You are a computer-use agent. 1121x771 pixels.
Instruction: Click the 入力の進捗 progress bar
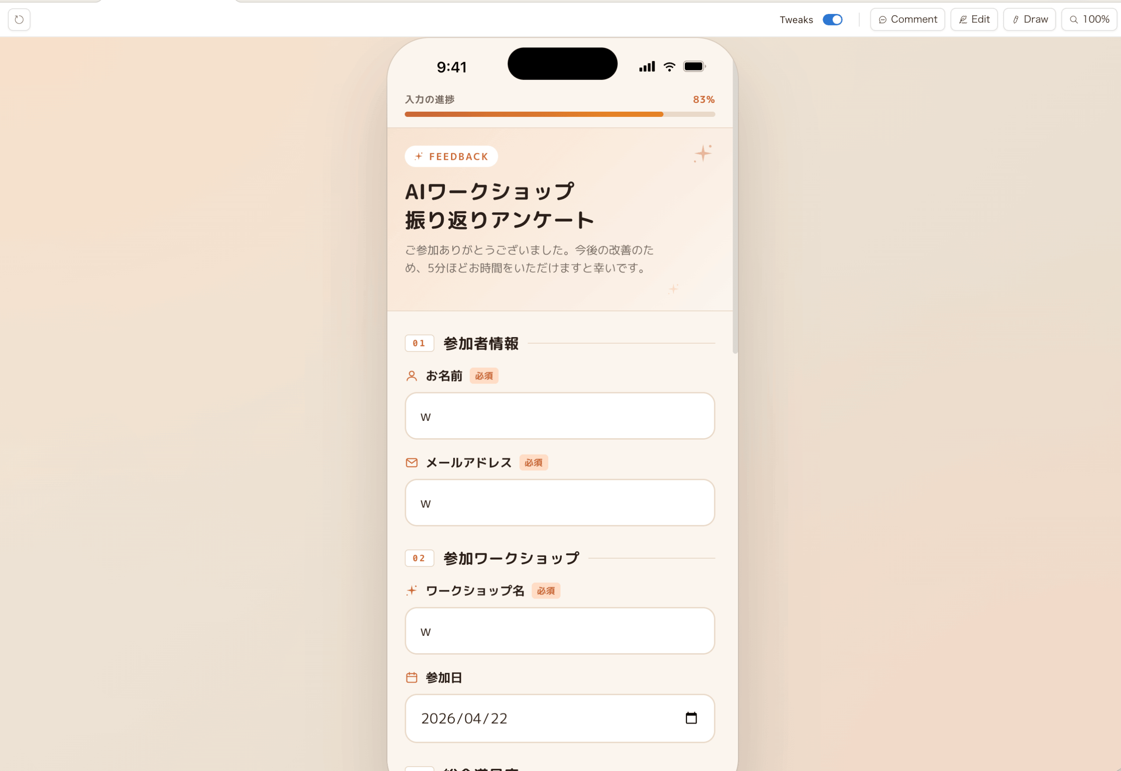coord(560,115)
